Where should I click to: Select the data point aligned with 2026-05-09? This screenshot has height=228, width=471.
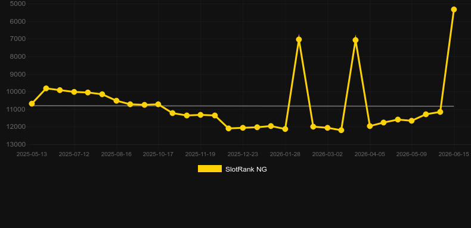click(x=411, y=121)
